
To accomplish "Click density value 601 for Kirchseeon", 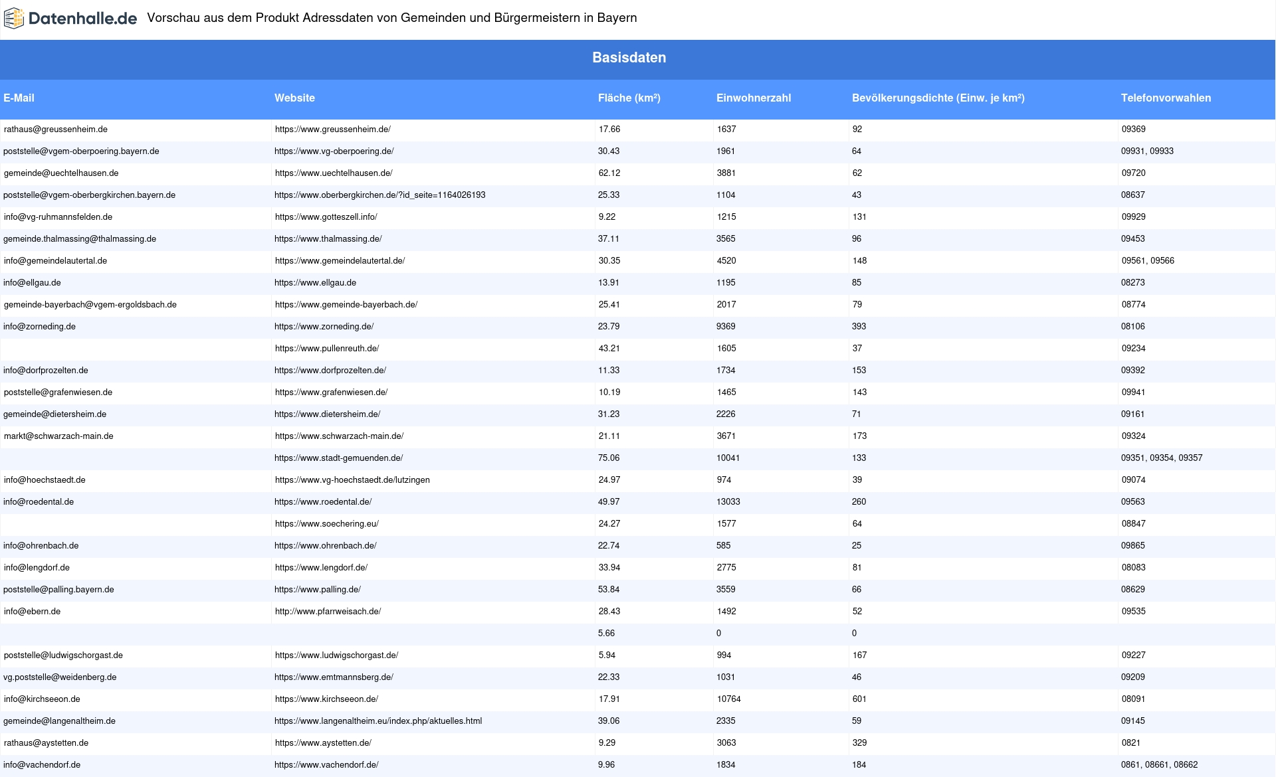I will [859, 699].
